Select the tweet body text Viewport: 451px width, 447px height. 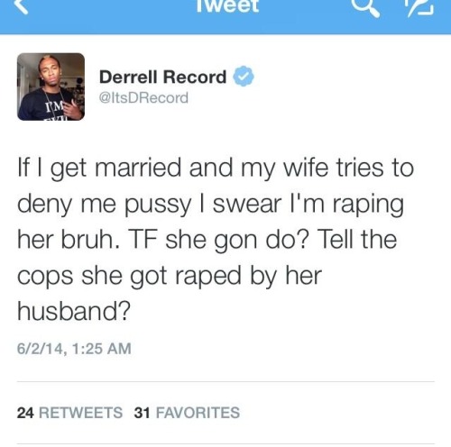coord(216,239)
